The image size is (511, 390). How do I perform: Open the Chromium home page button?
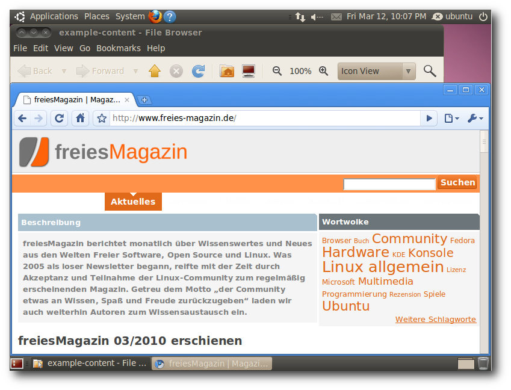[x=81, y=118]
